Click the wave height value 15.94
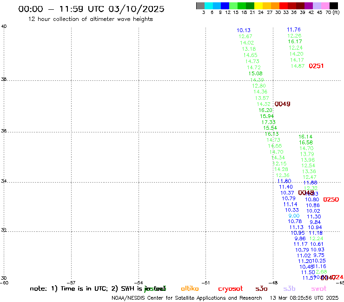Screen dimensions: 344x302 click(267, 116)
